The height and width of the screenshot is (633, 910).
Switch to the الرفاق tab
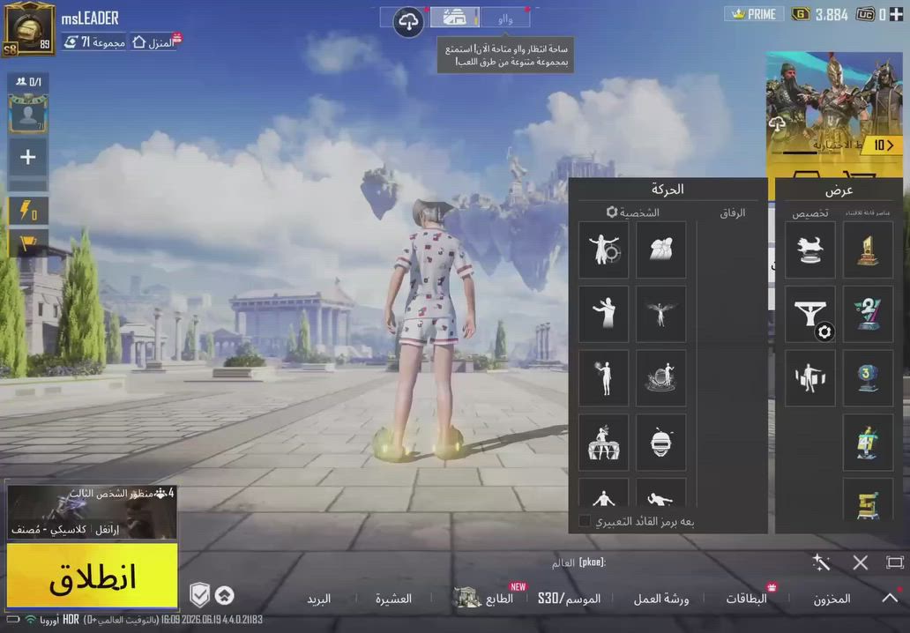click(x=733, y=213)
